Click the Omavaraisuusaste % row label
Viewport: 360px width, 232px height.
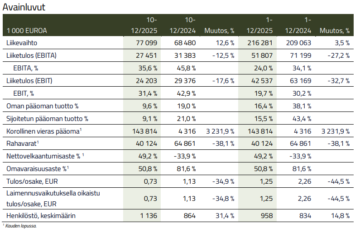click(36, 170)
